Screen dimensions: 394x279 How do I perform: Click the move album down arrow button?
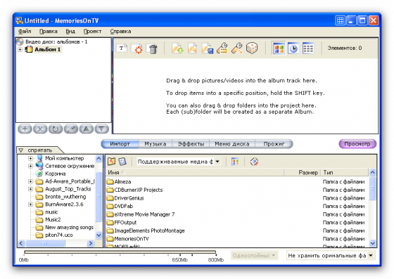[102, 129]
